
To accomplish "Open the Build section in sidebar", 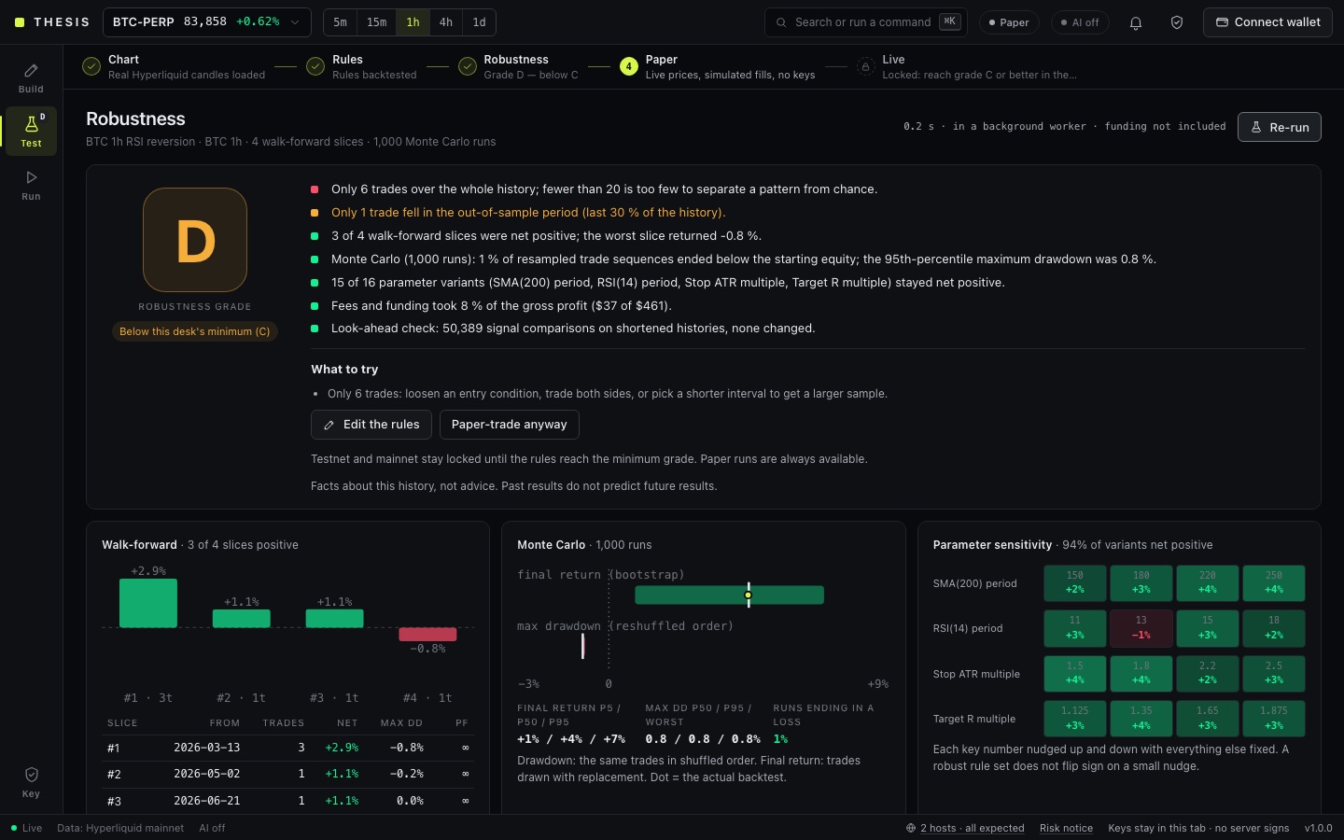I will pos(31,77).
